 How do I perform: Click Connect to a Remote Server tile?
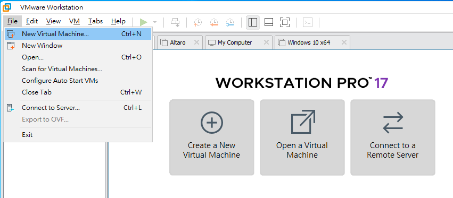coord(393,137)
